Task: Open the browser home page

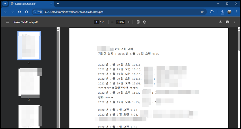Action: tap(27, 12)
